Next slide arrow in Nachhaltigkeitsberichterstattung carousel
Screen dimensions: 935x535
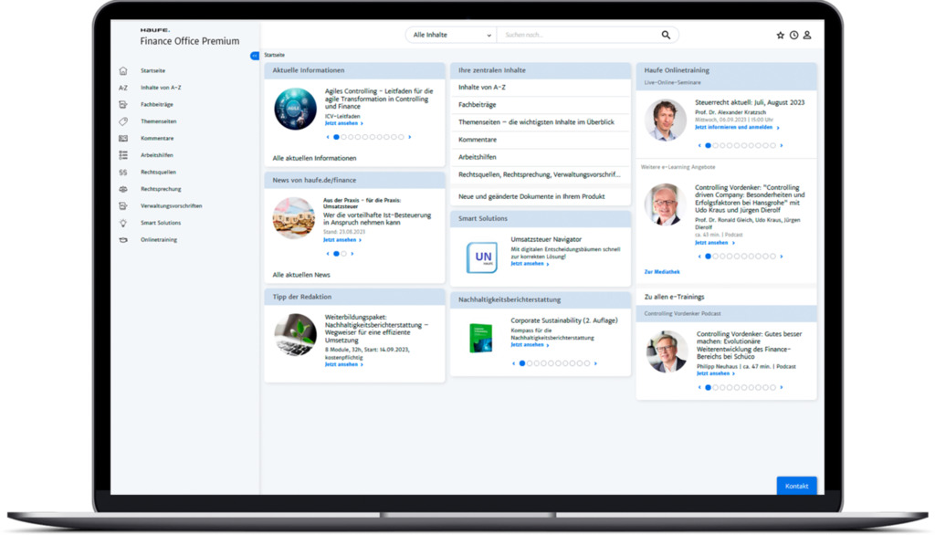coord(595,363)
